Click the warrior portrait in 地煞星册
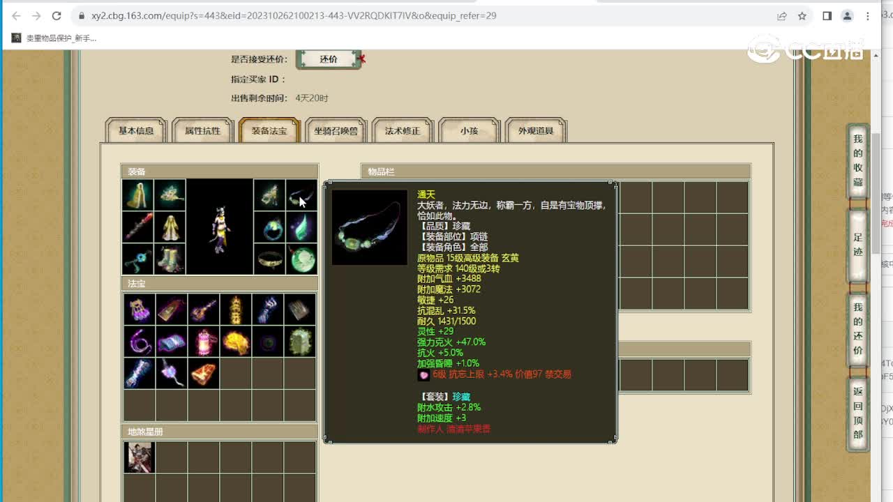The width and height of the screenshot is (893, 502). tap(139, 457)
